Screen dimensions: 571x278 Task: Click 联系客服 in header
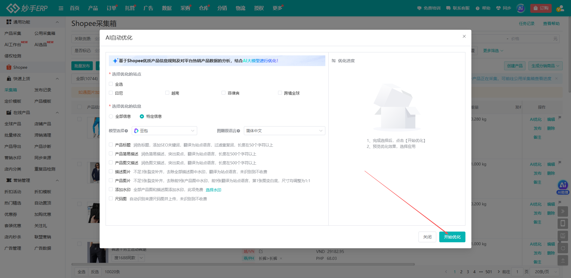coord(458,8)
